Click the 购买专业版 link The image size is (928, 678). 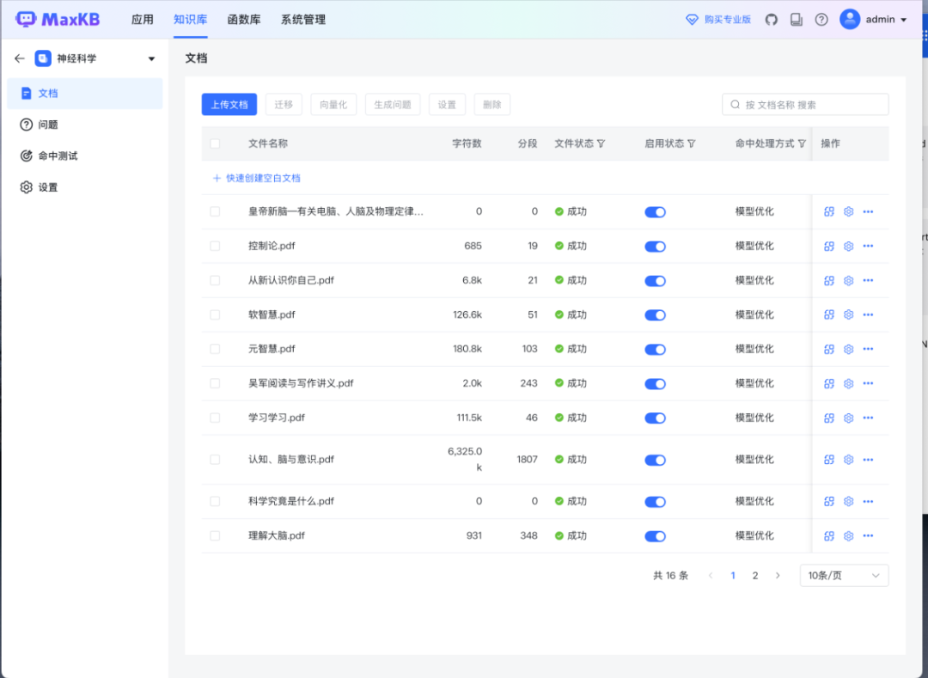pos(717,20)
